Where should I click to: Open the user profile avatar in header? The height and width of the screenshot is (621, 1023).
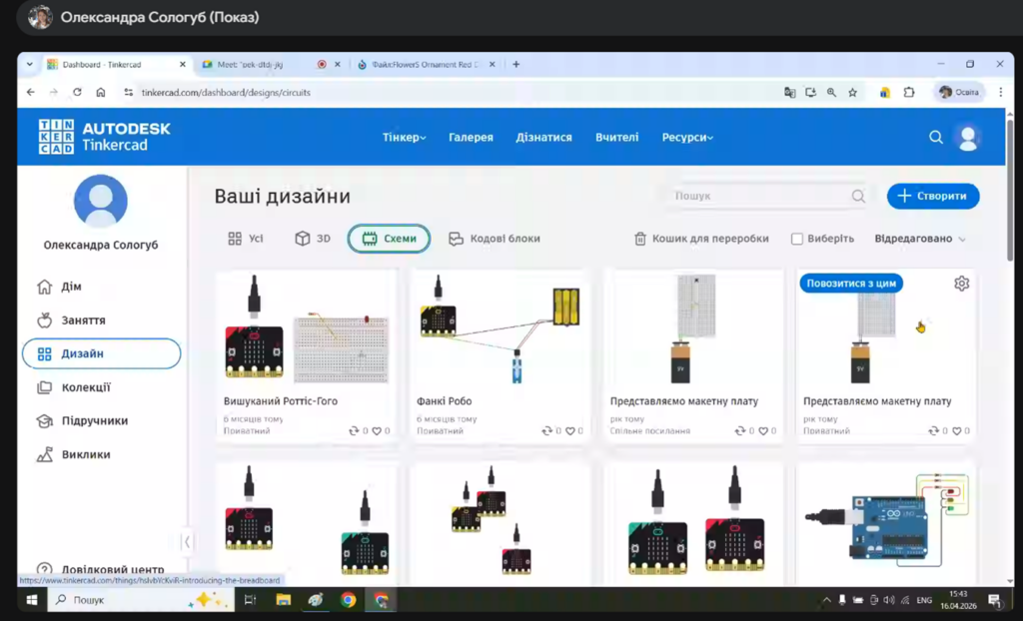tap(967, 138)
